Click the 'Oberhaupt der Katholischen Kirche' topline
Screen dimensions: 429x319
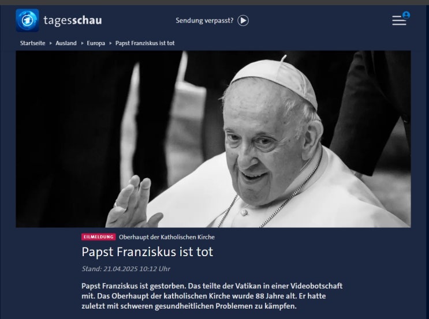click(x=167, y=237)
